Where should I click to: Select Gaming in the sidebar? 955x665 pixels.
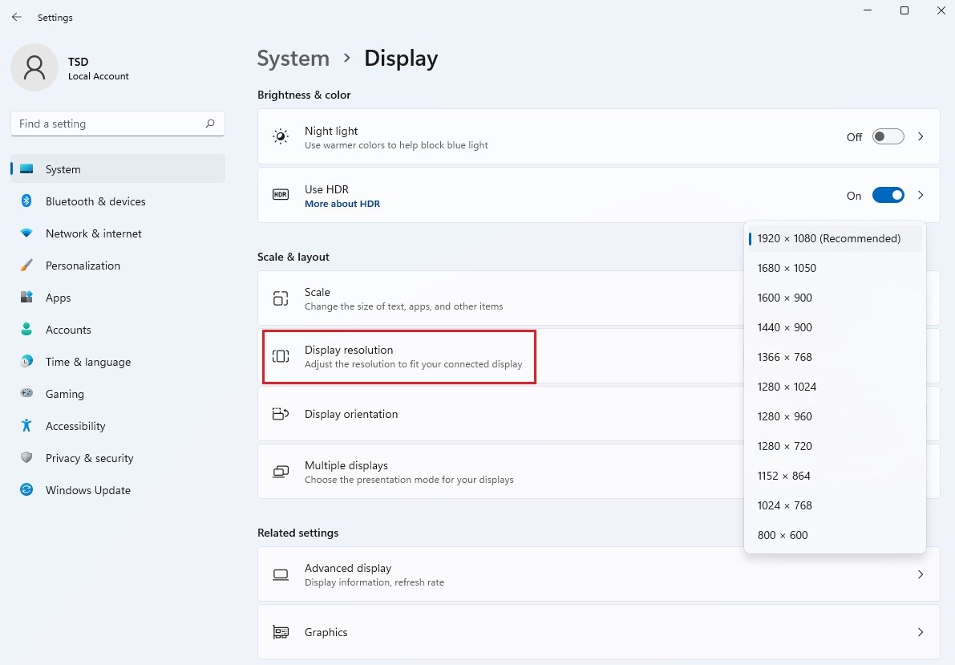click(x=64, y=394)
